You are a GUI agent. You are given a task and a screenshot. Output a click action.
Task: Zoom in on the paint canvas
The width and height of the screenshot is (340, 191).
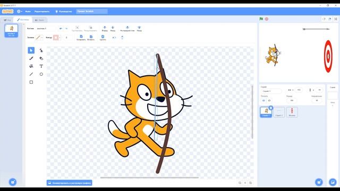click(251, 183)
